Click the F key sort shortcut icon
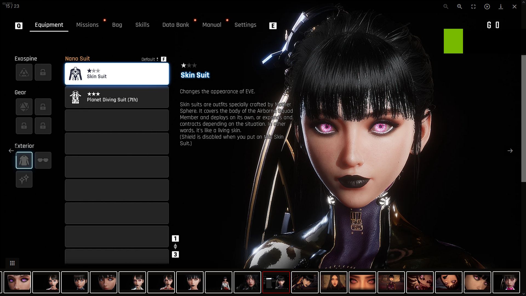The image size is (526, 296). [164, 59]
